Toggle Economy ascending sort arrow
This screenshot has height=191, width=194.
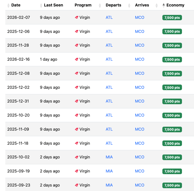coord(163,5)
